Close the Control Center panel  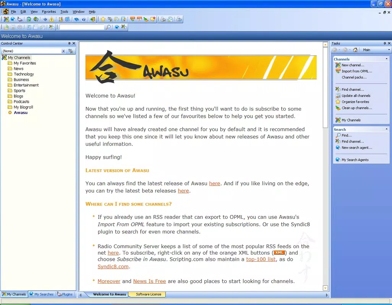tap(74, 43)
